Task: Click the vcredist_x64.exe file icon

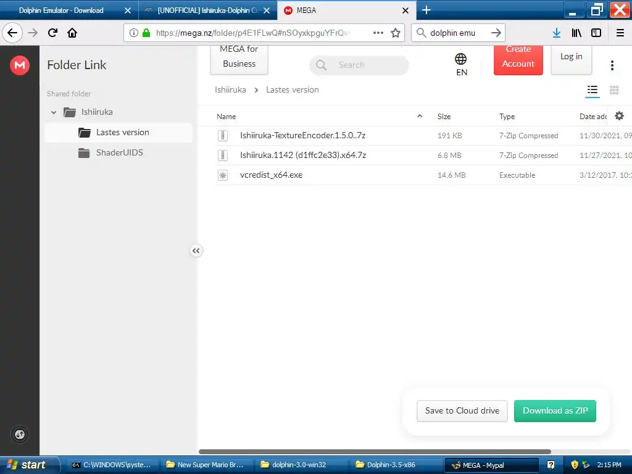Action: click(x=222, y=175)
